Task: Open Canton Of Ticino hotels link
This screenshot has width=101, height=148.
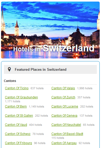Action: (x=17, y=88)
